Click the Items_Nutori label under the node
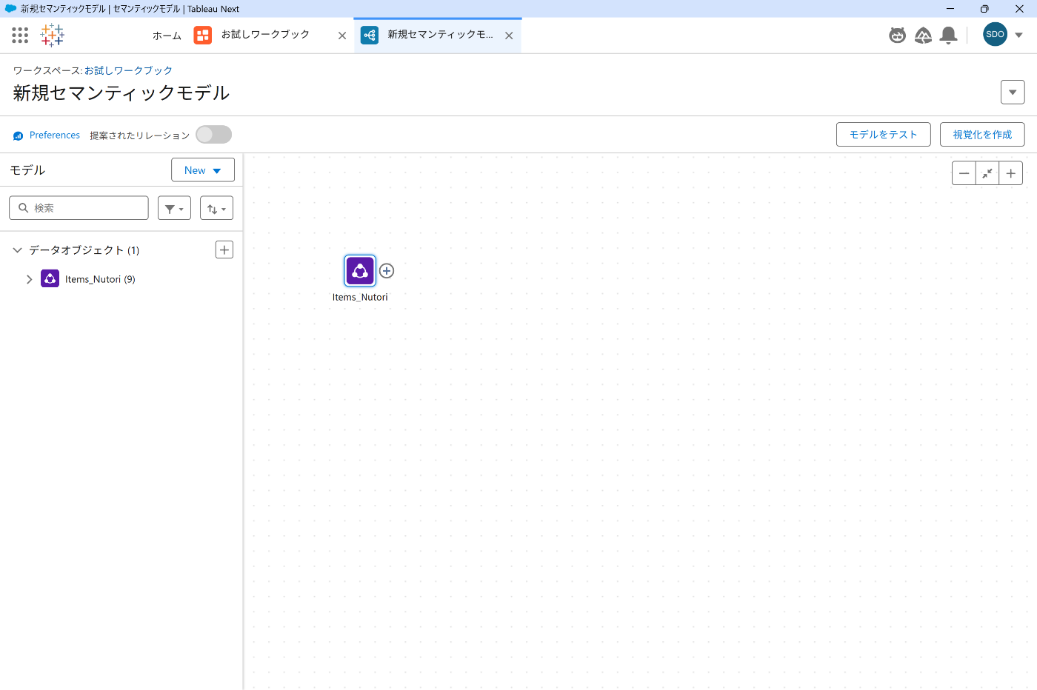The image size is (1037, 690). [360, 297]
